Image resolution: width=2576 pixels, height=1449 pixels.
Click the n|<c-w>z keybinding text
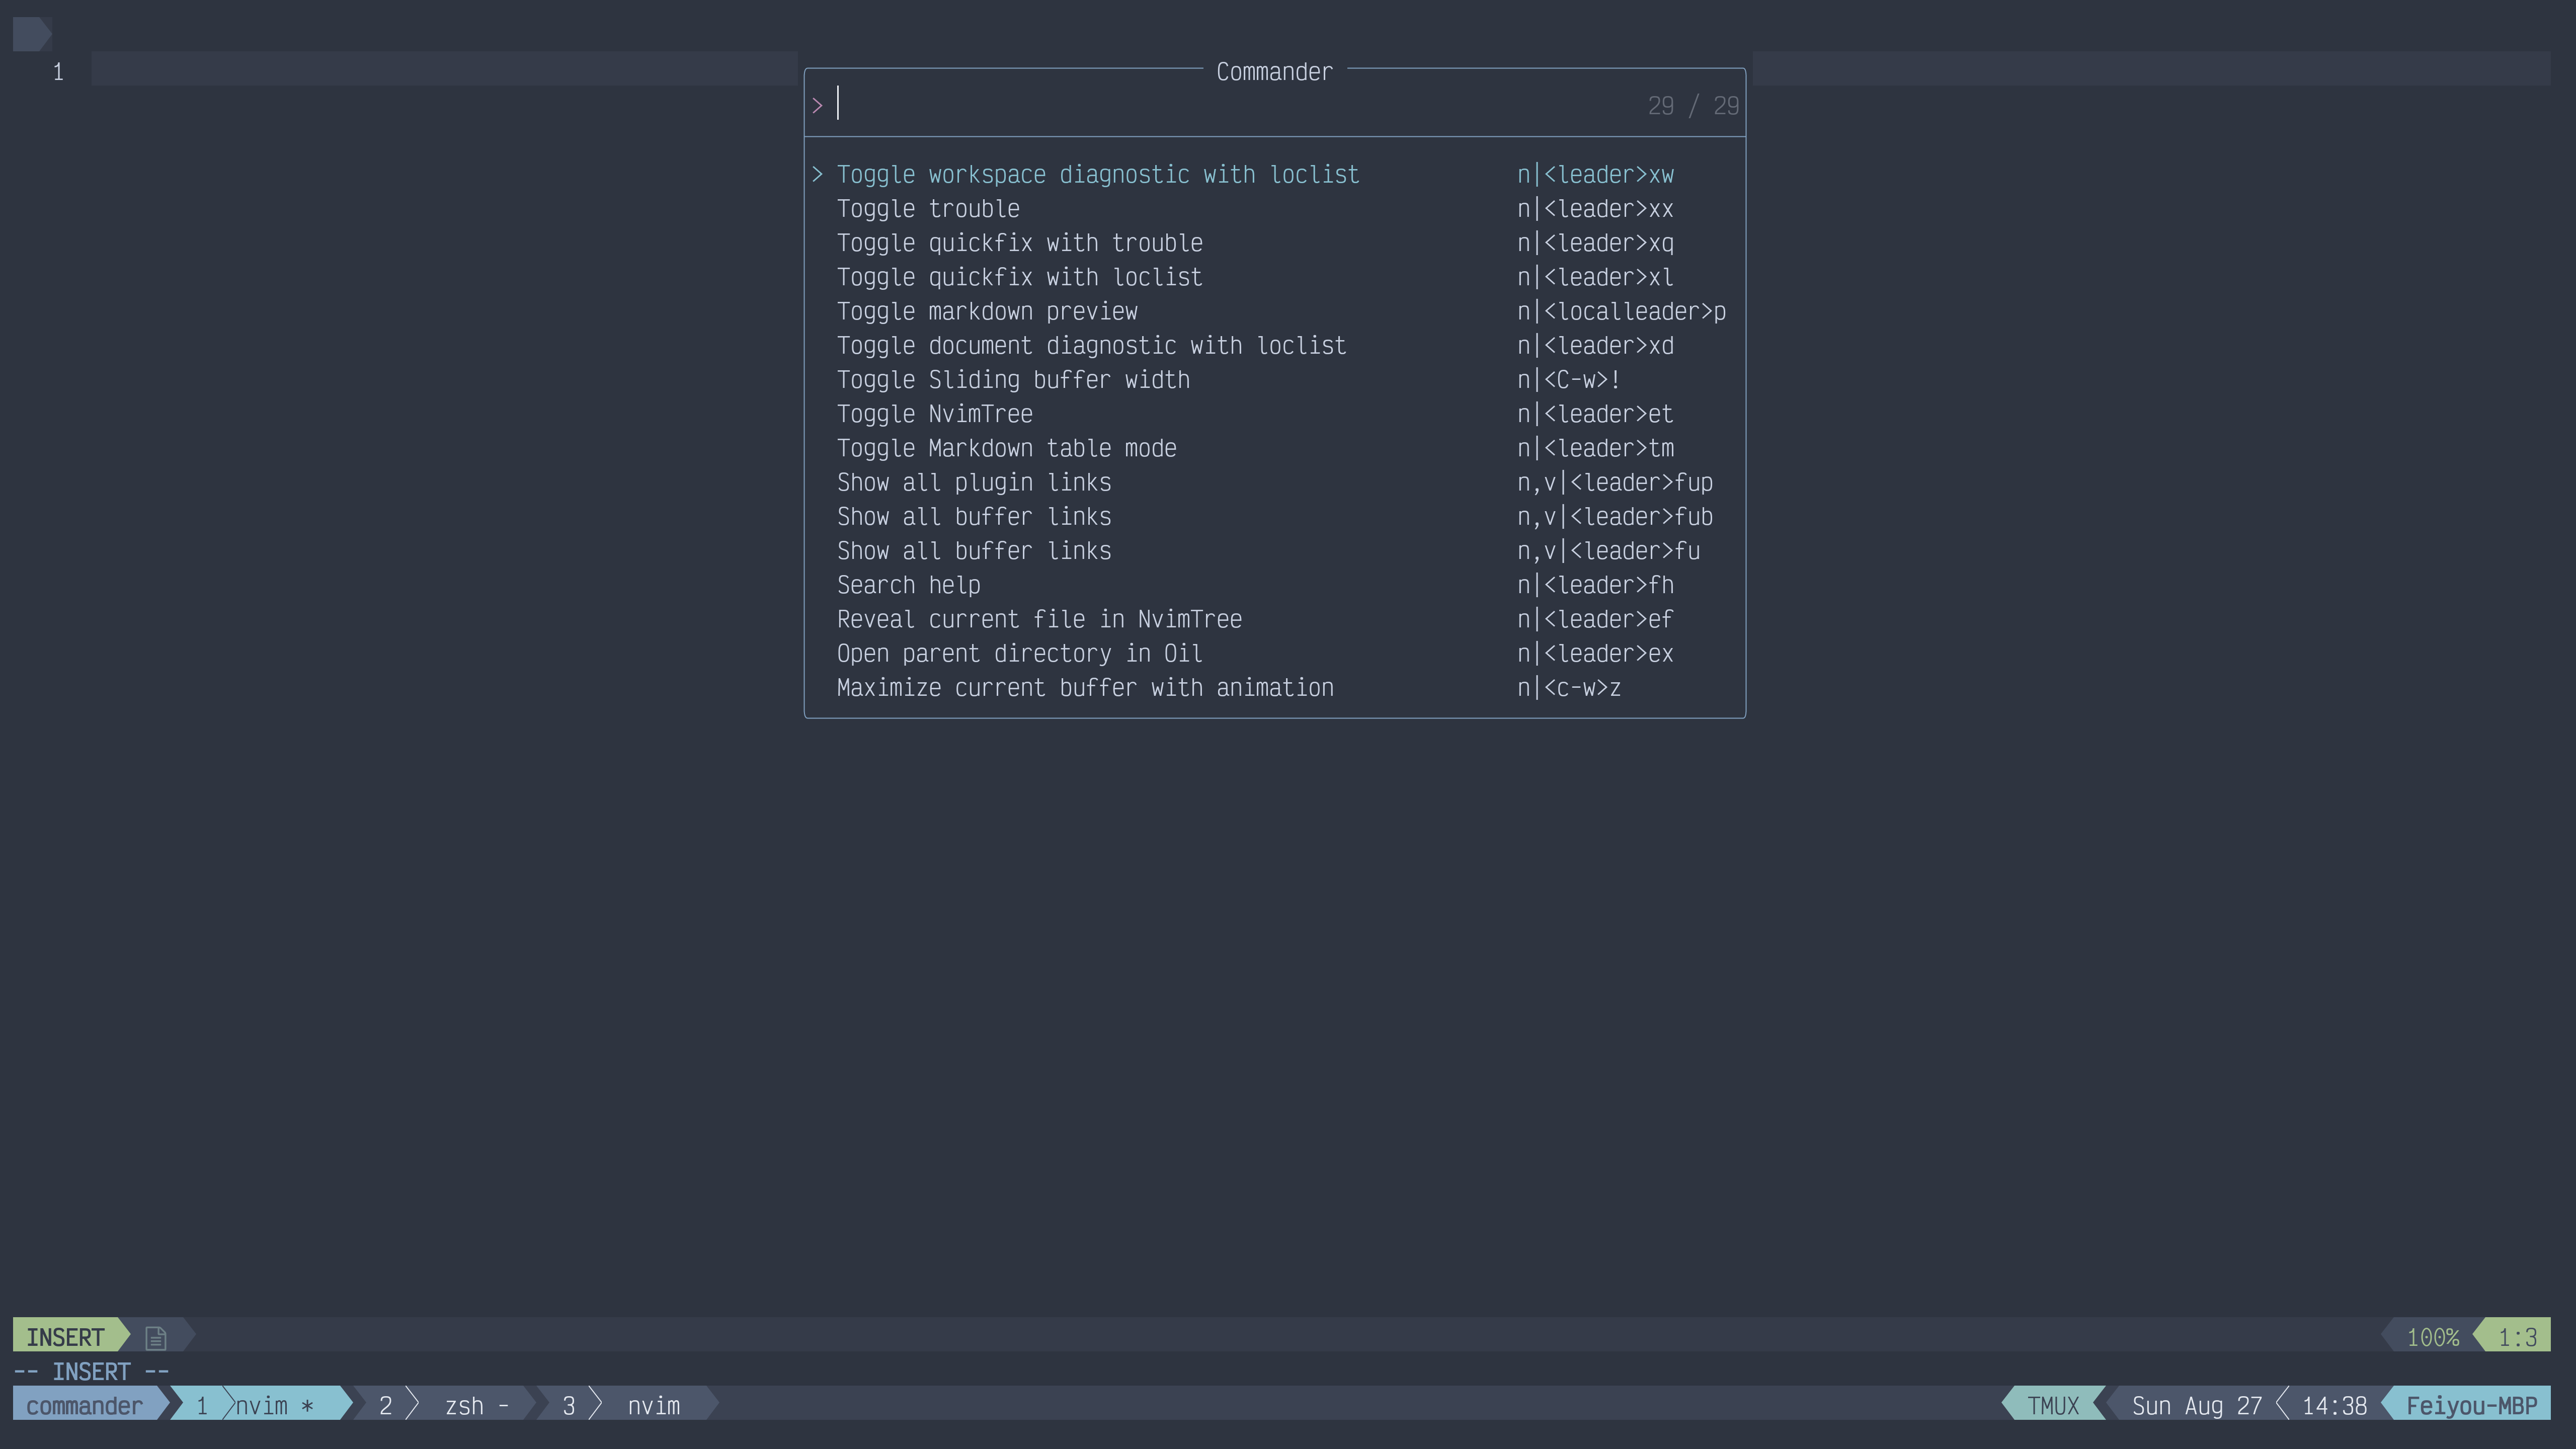click(x=1568, y=688)
